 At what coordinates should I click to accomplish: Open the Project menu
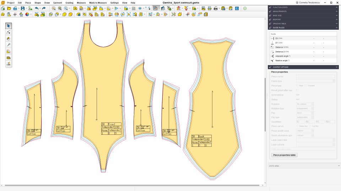pyautogui.click(x=11, y=3)
